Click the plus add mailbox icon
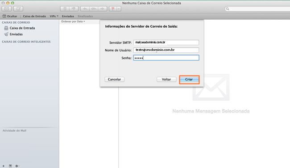This screenshot has height=168, width=290. pyautogui.click(x=4, y=166)
